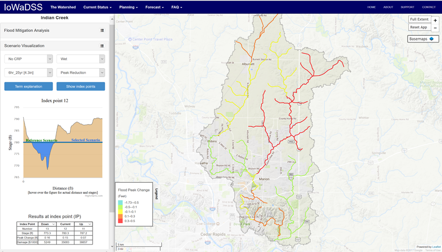Click the Term explanation button
This screenshot has width=442, height=252.
(28, 86)
